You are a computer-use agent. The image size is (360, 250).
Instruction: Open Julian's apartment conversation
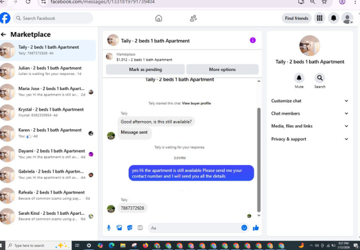click(48, 71)
